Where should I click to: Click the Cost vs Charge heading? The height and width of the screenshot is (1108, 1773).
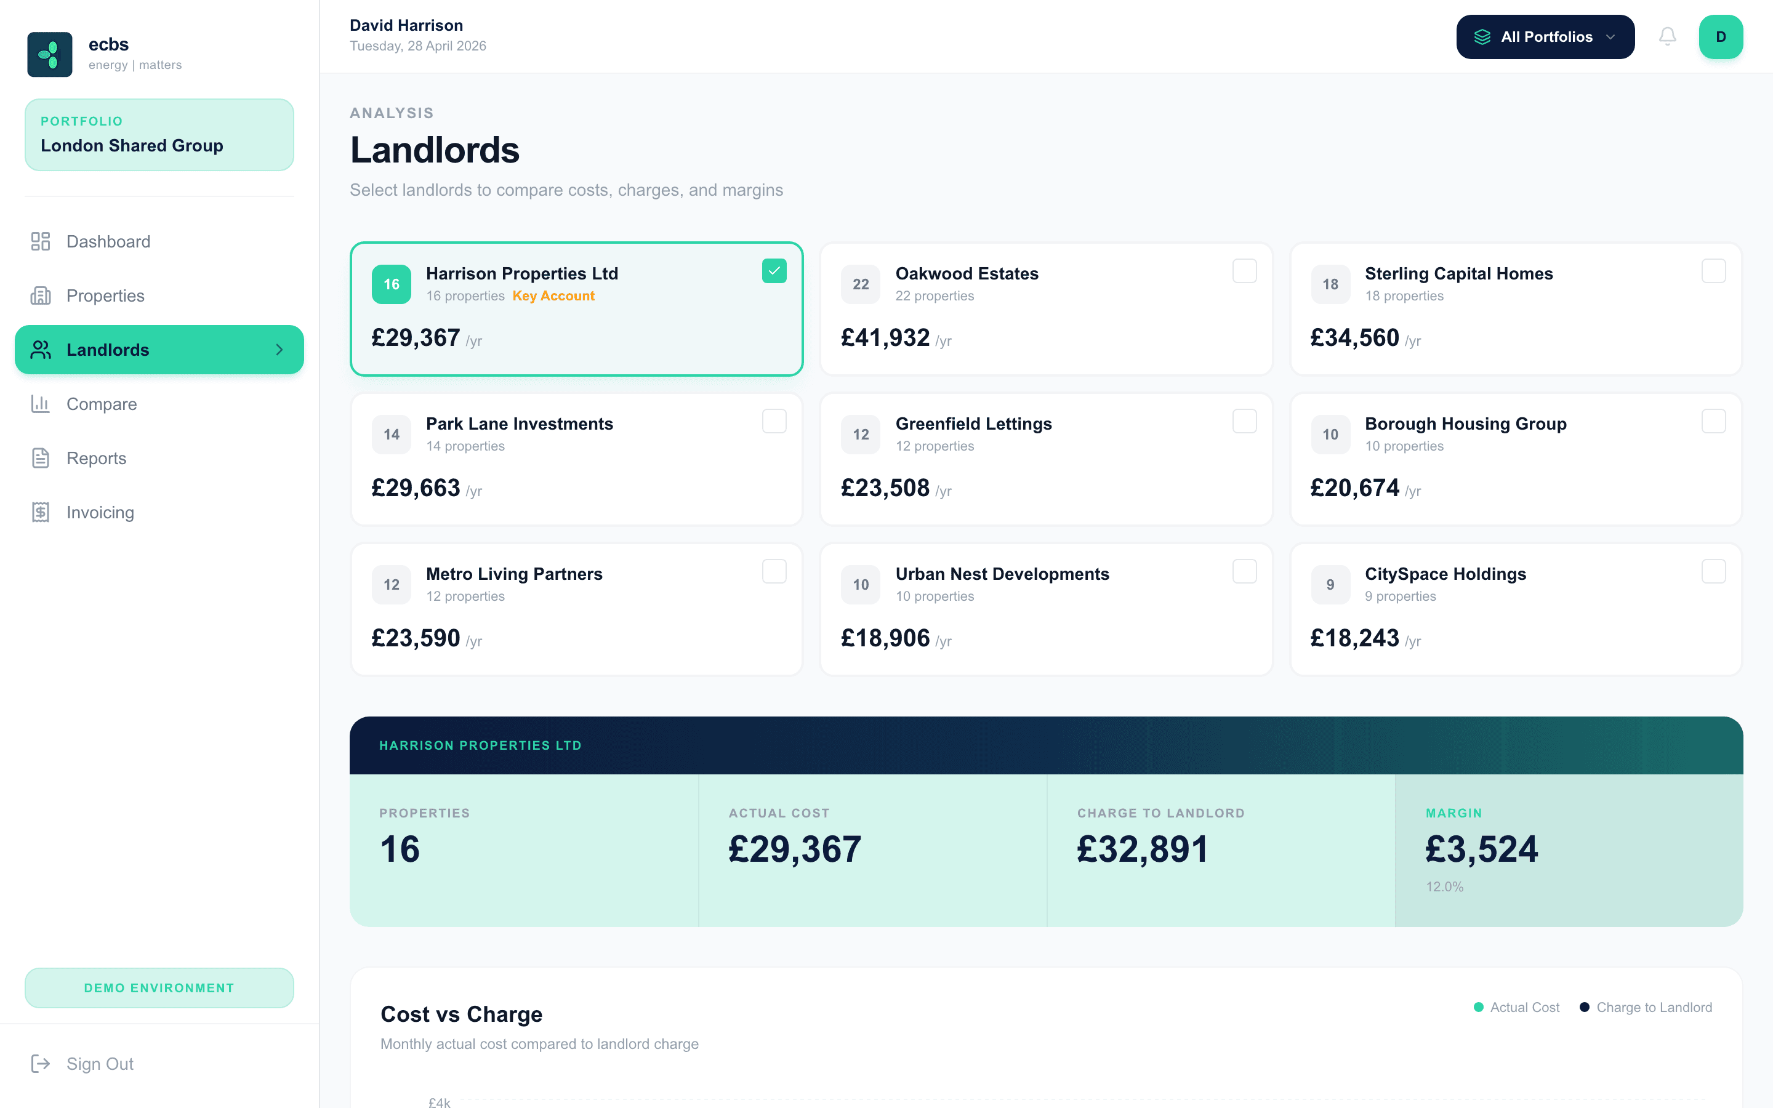pyautogui.click(x=462, y=1014)
